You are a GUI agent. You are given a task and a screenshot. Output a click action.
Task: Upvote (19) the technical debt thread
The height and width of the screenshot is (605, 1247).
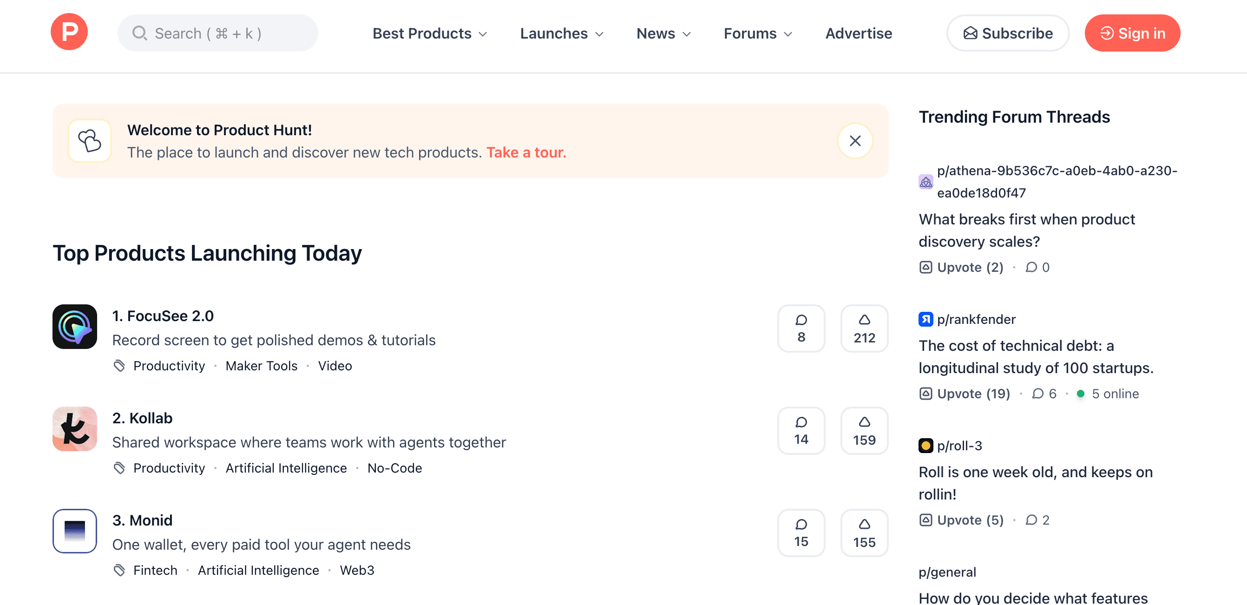[965, 394]
